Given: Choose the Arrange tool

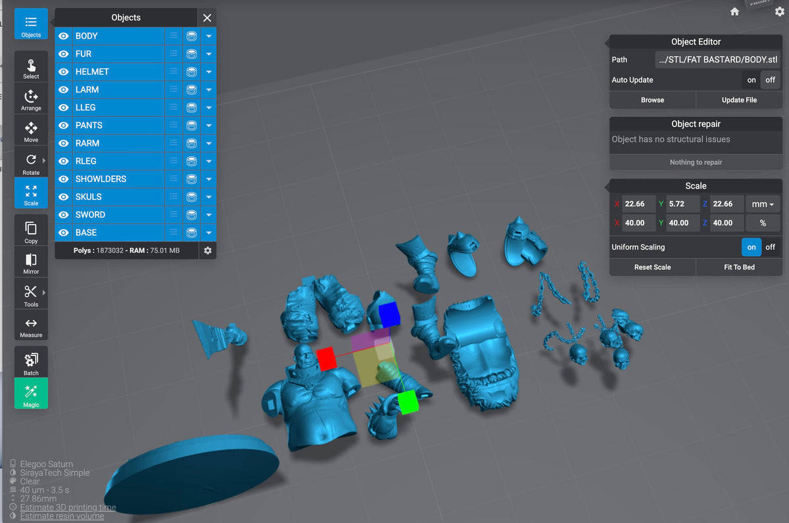Looking at the screenshot, I should [x=31, y=99].
